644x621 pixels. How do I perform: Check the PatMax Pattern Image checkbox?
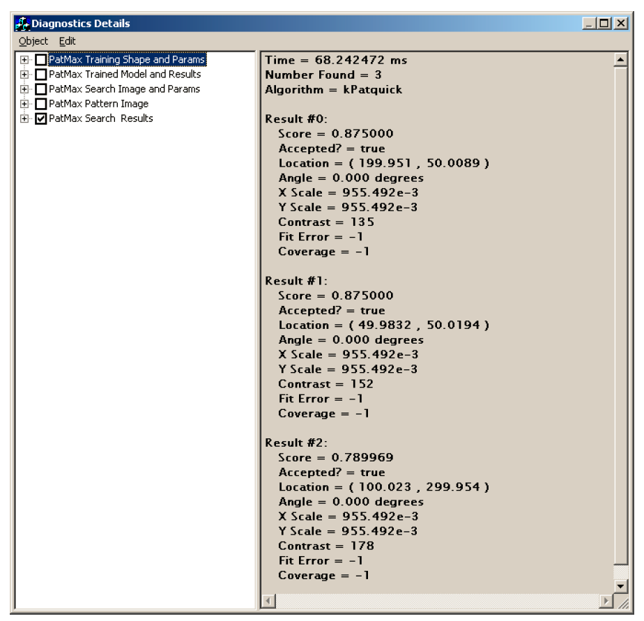[41, 105]
